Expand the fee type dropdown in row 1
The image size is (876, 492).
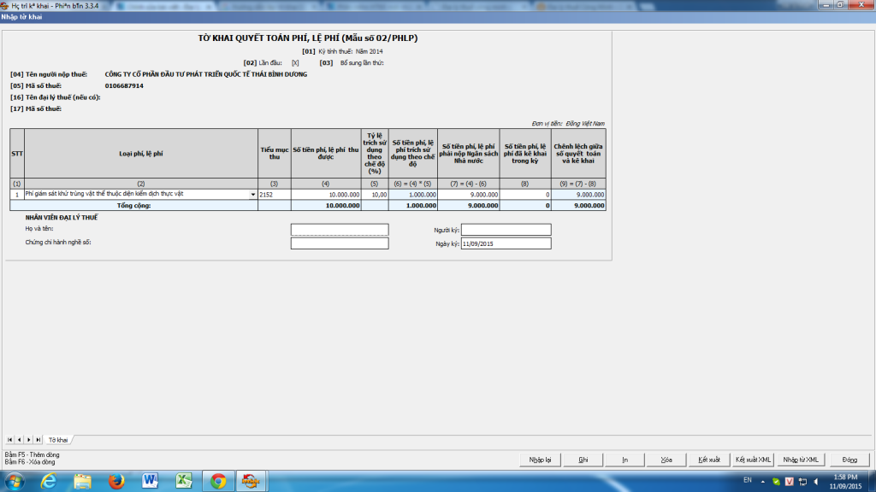(252, 195)
